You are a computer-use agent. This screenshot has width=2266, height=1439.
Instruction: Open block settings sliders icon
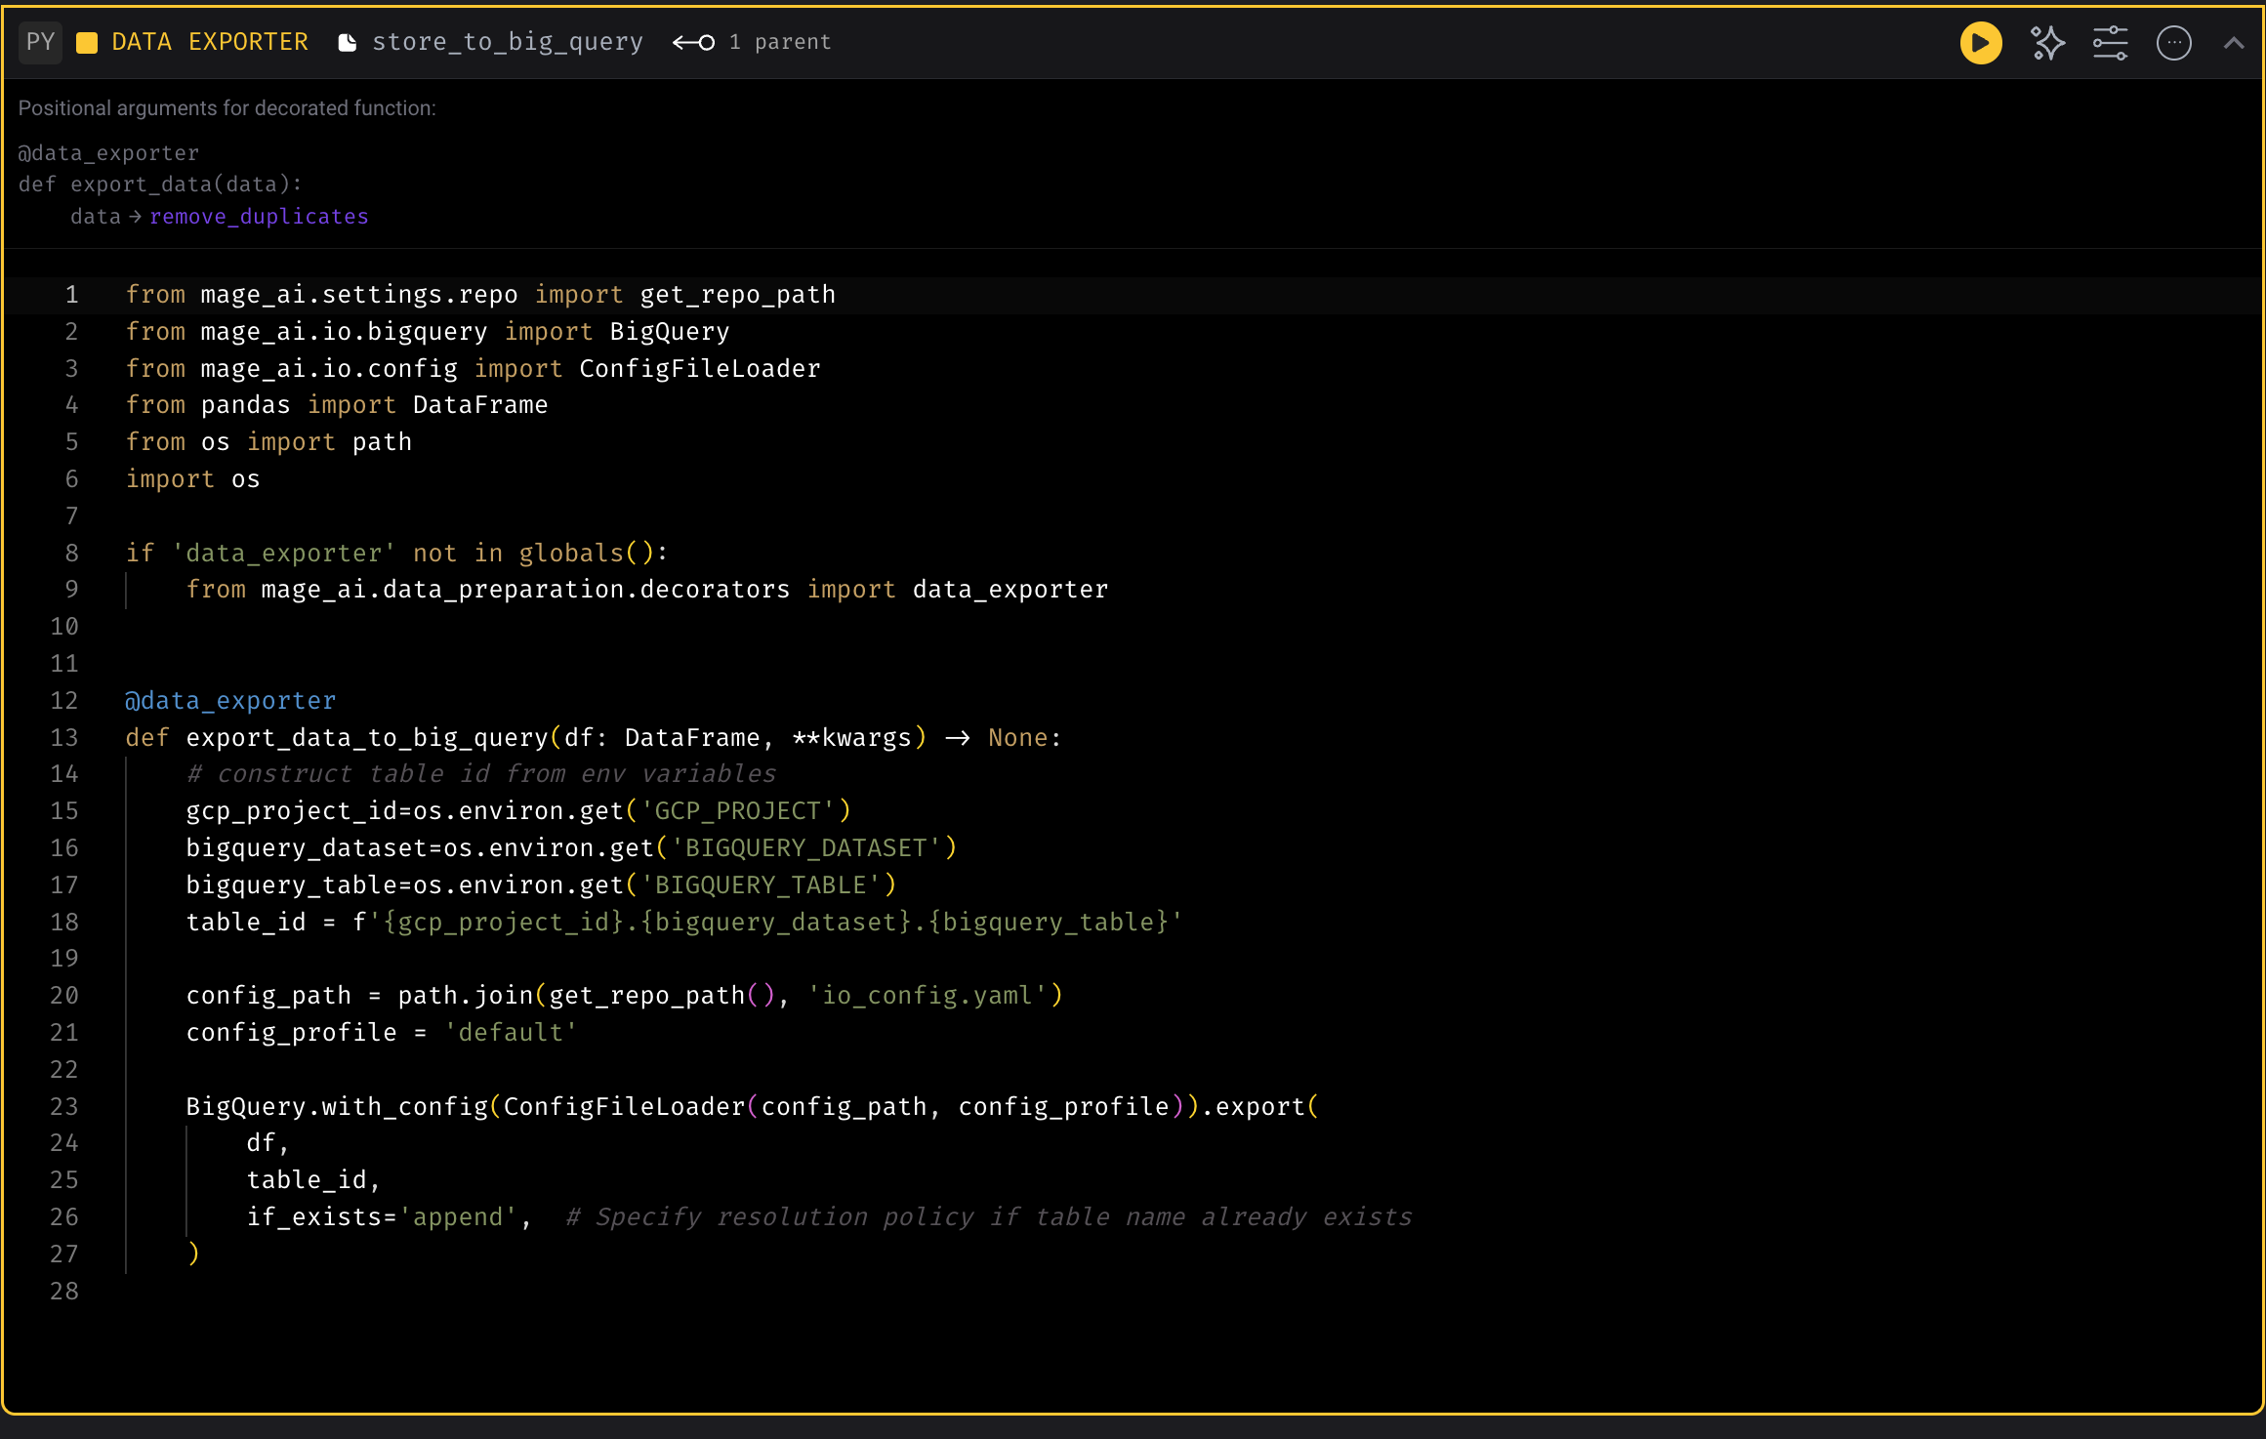[2110, 43]
